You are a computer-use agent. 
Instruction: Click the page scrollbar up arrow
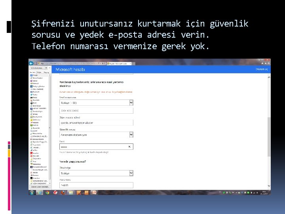tap(269, 77)
